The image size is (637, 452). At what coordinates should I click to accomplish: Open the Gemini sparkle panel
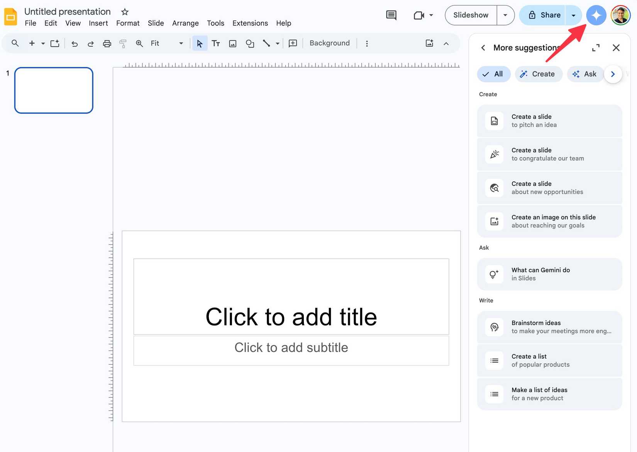coord(596,15)
